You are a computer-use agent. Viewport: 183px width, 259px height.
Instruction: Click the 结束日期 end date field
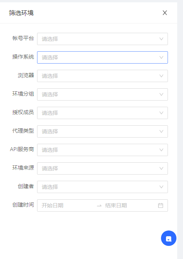pyautogui.click(x=130, y=205)
